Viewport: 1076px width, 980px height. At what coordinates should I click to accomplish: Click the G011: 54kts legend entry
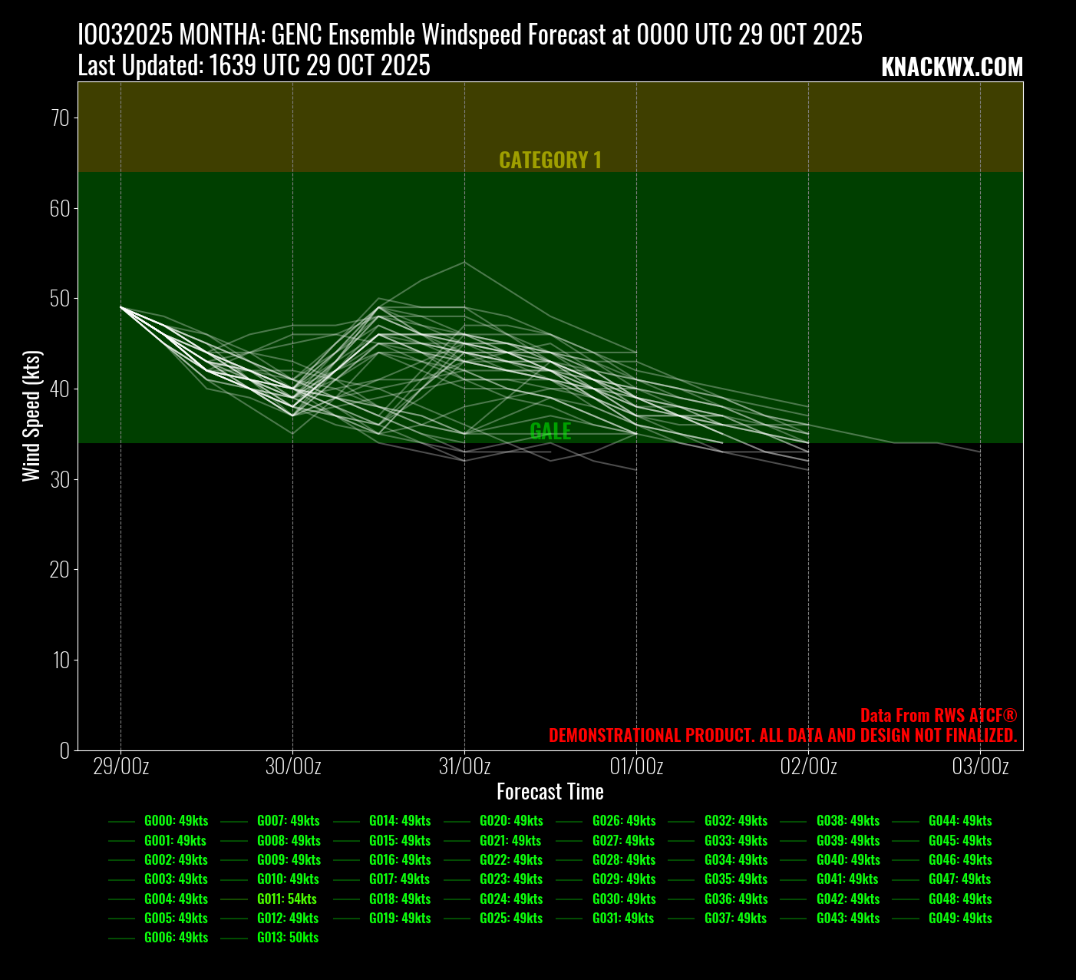point(286,899)
